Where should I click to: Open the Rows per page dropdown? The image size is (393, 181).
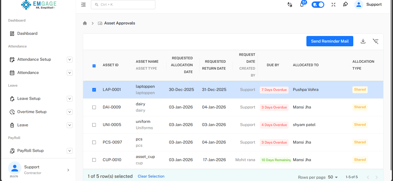tap(333, 177)
